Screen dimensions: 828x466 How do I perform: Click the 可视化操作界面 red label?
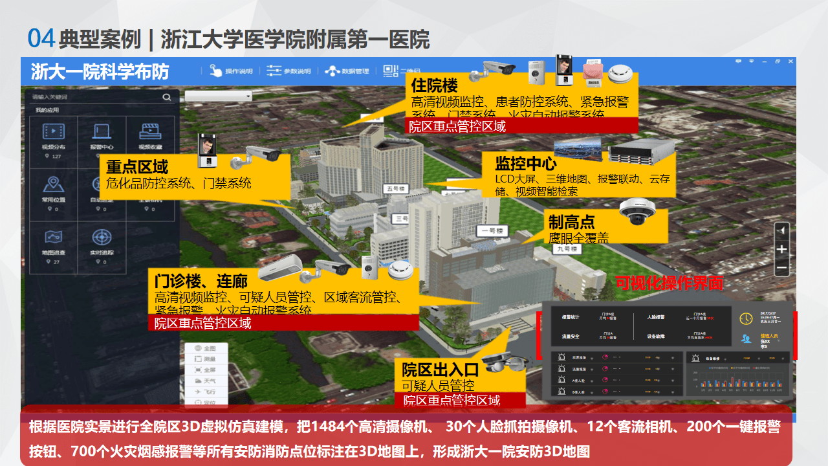[669, 283]
